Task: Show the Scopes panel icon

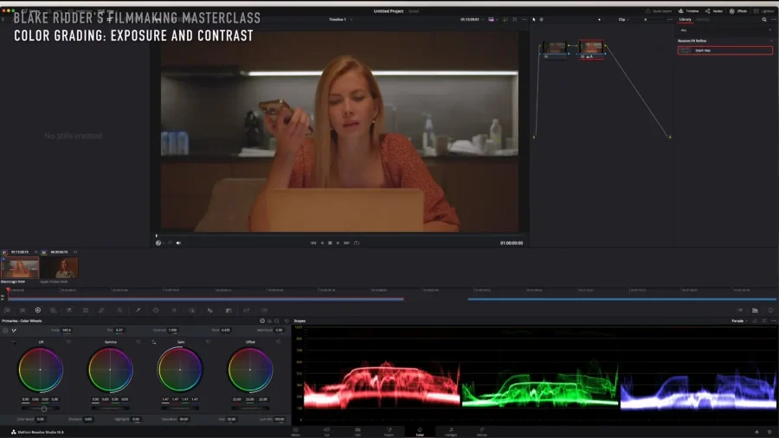Action: point(755,311)
